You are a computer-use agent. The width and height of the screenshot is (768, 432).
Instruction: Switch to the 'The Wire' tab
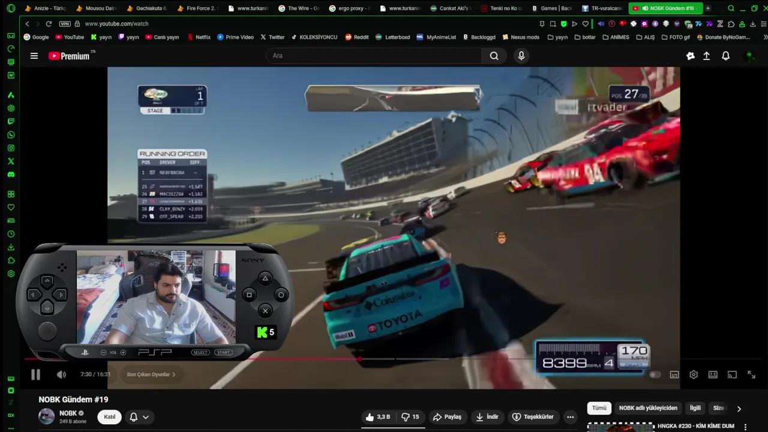[x=298, y=8]
